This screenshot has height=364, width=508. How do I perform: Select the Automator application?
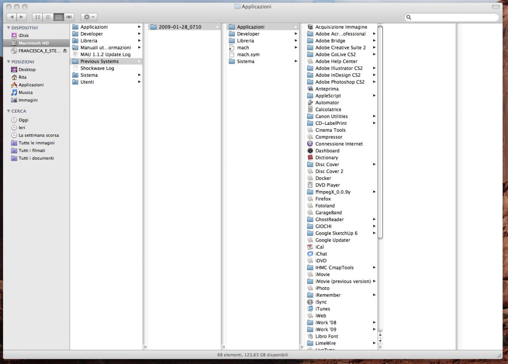(x=341, y=102)
